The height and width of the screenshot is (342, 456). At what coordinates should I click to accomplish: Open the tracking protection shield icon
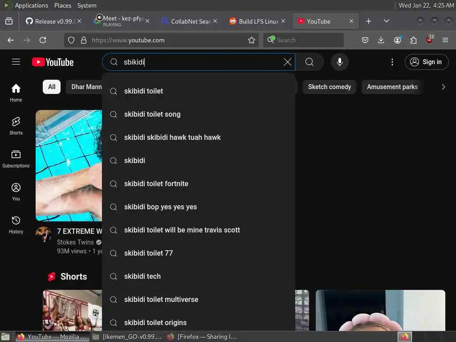pyautogui.click(x=71, y=40)
